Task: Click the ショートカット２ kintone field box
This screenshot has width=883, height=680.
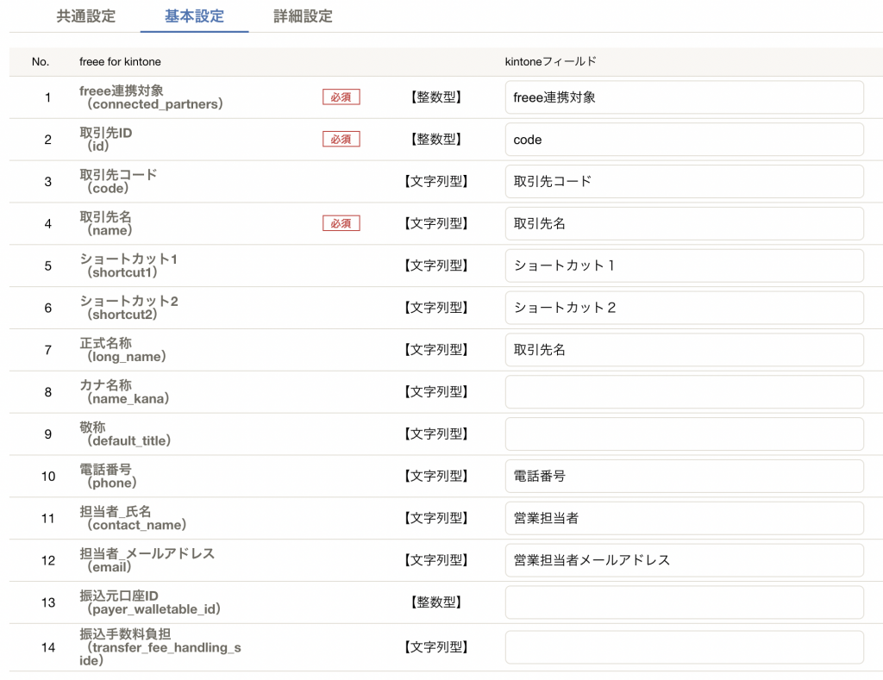Action: (x=684, y=308)
